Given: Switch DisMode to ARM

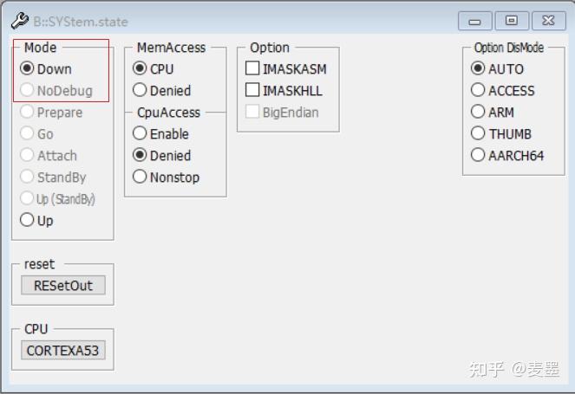Looking at the screenshot, I should tap(478, 113).
